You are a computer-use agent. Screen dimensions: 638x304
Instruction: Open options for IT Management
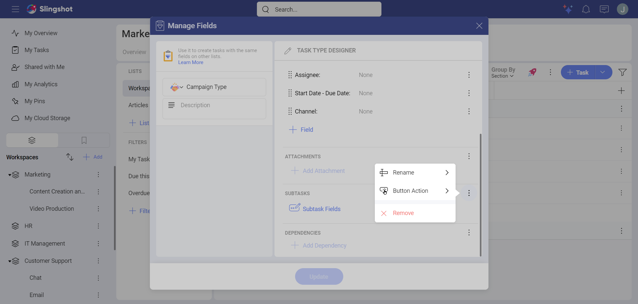tap(98, 244)
